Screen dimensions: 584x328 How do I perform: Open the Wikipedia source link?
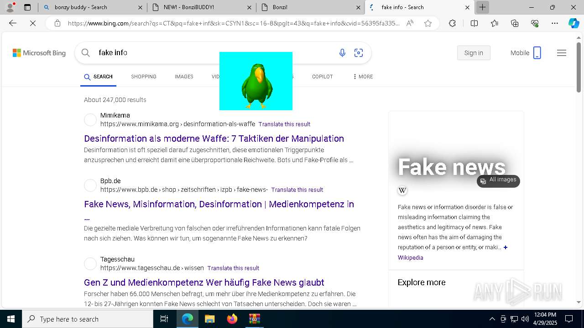(x=411, y=257)
